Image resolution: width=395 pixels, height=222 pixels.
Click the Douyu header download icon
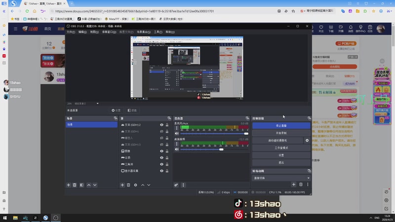pyautogui.click(x=331, y=29)
